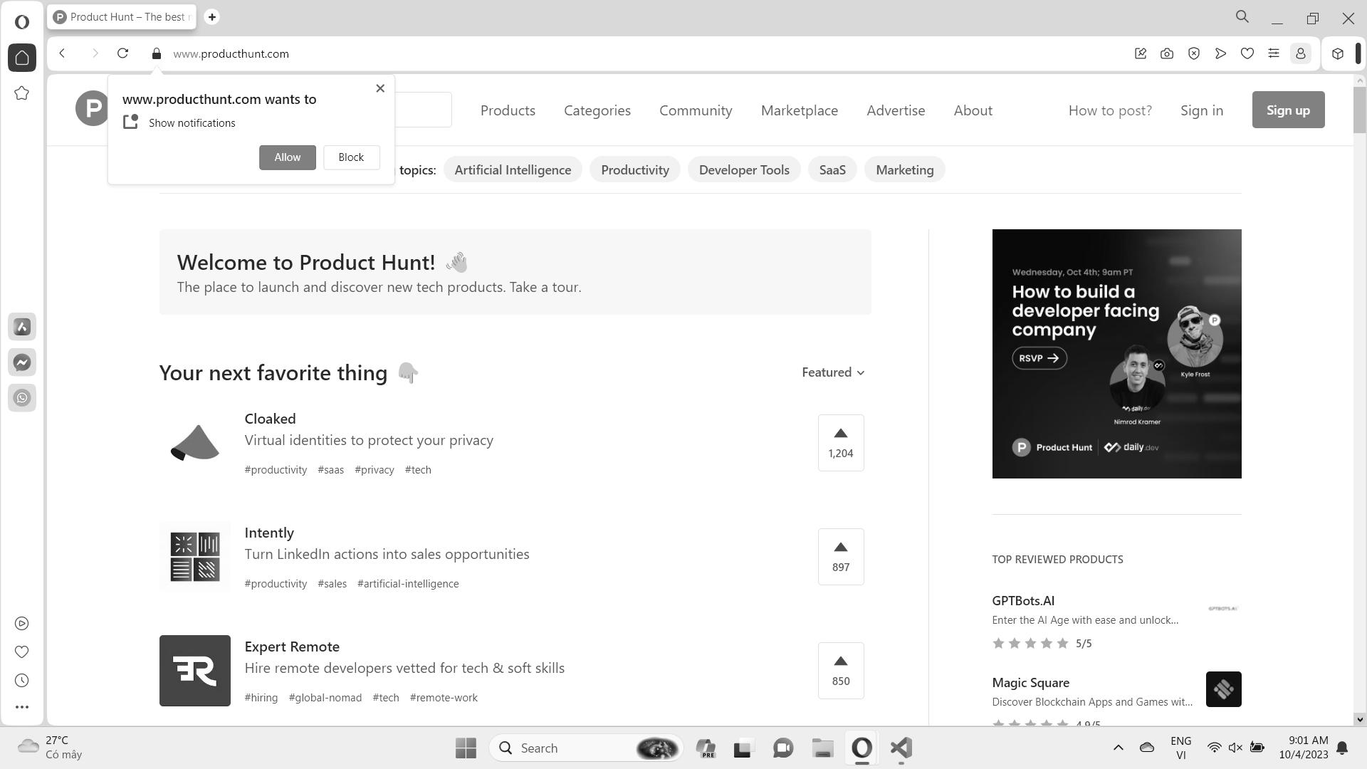Click the #remote-work tag under Expert Remote
1367x769 pixels.
[444, 698]
